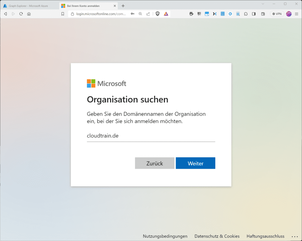This screenshot has height=241, width=302.
Task: Open a new tab with plus button
Action: (x=123, y=6)
